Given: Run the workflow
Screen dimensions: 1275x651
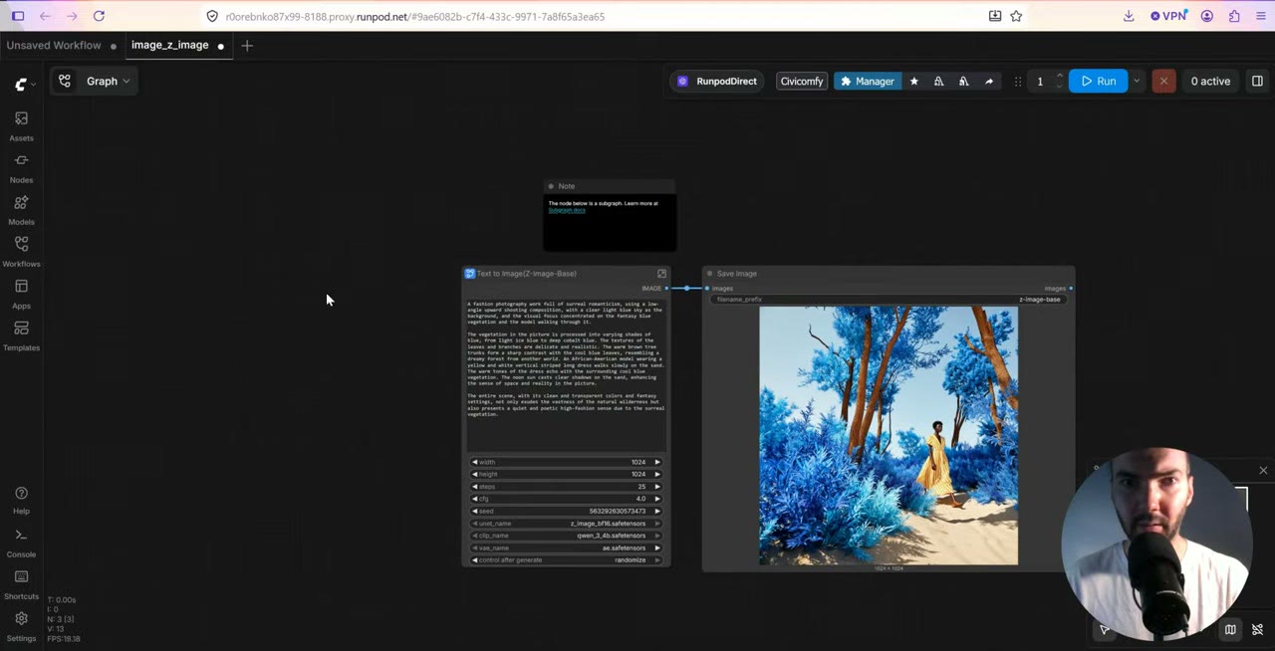Looking at the screenshot, I should pos(1099,82).
